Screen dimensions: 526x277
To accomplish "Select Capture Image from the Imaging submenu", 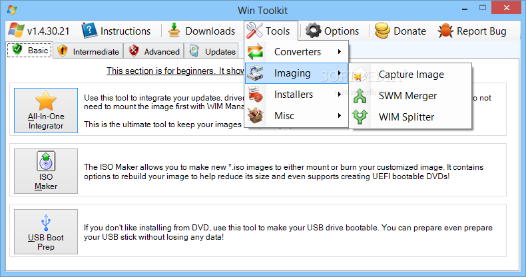I will [410, 75].
